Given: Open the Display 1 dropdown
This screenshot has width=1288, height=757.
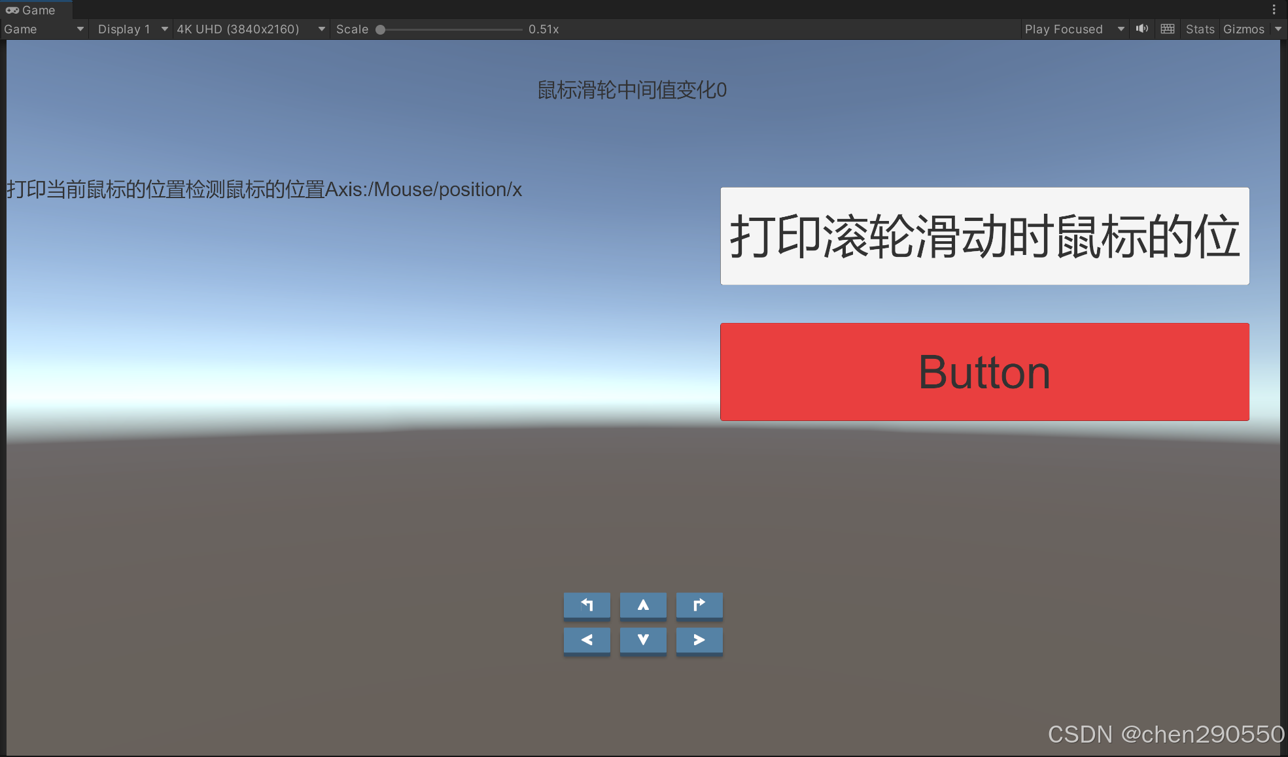Looking at the screenshot, I should coord(132,29).
